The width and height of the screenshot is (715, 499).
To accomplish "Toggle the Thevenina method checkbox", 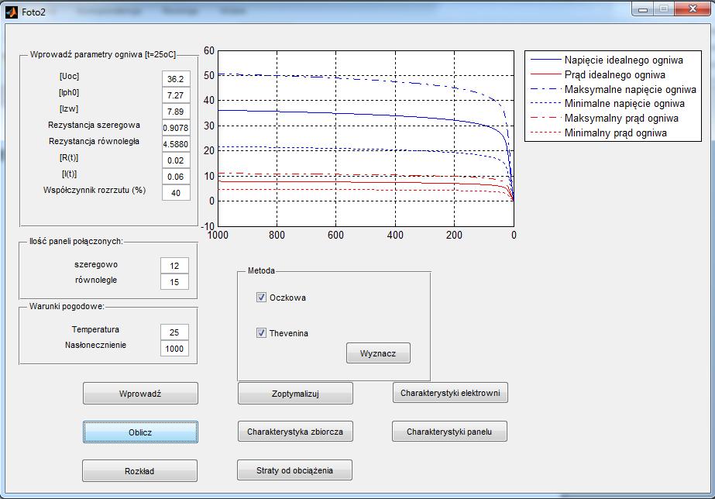I will click(261, 333).
